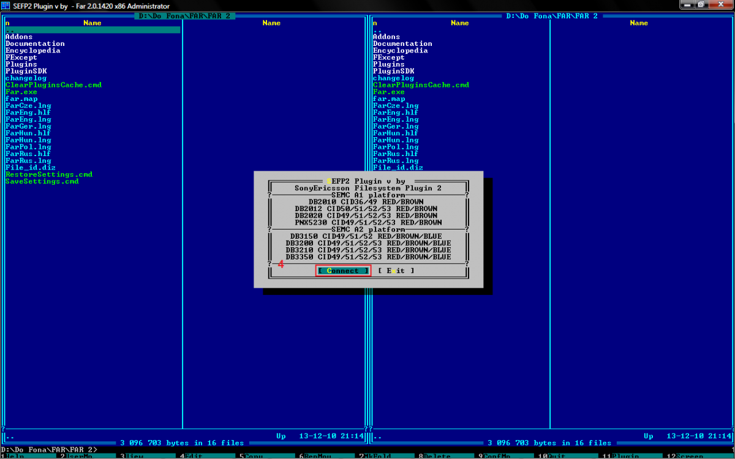
Task: Select changelog file in the right panel
Action: (393, 78)
